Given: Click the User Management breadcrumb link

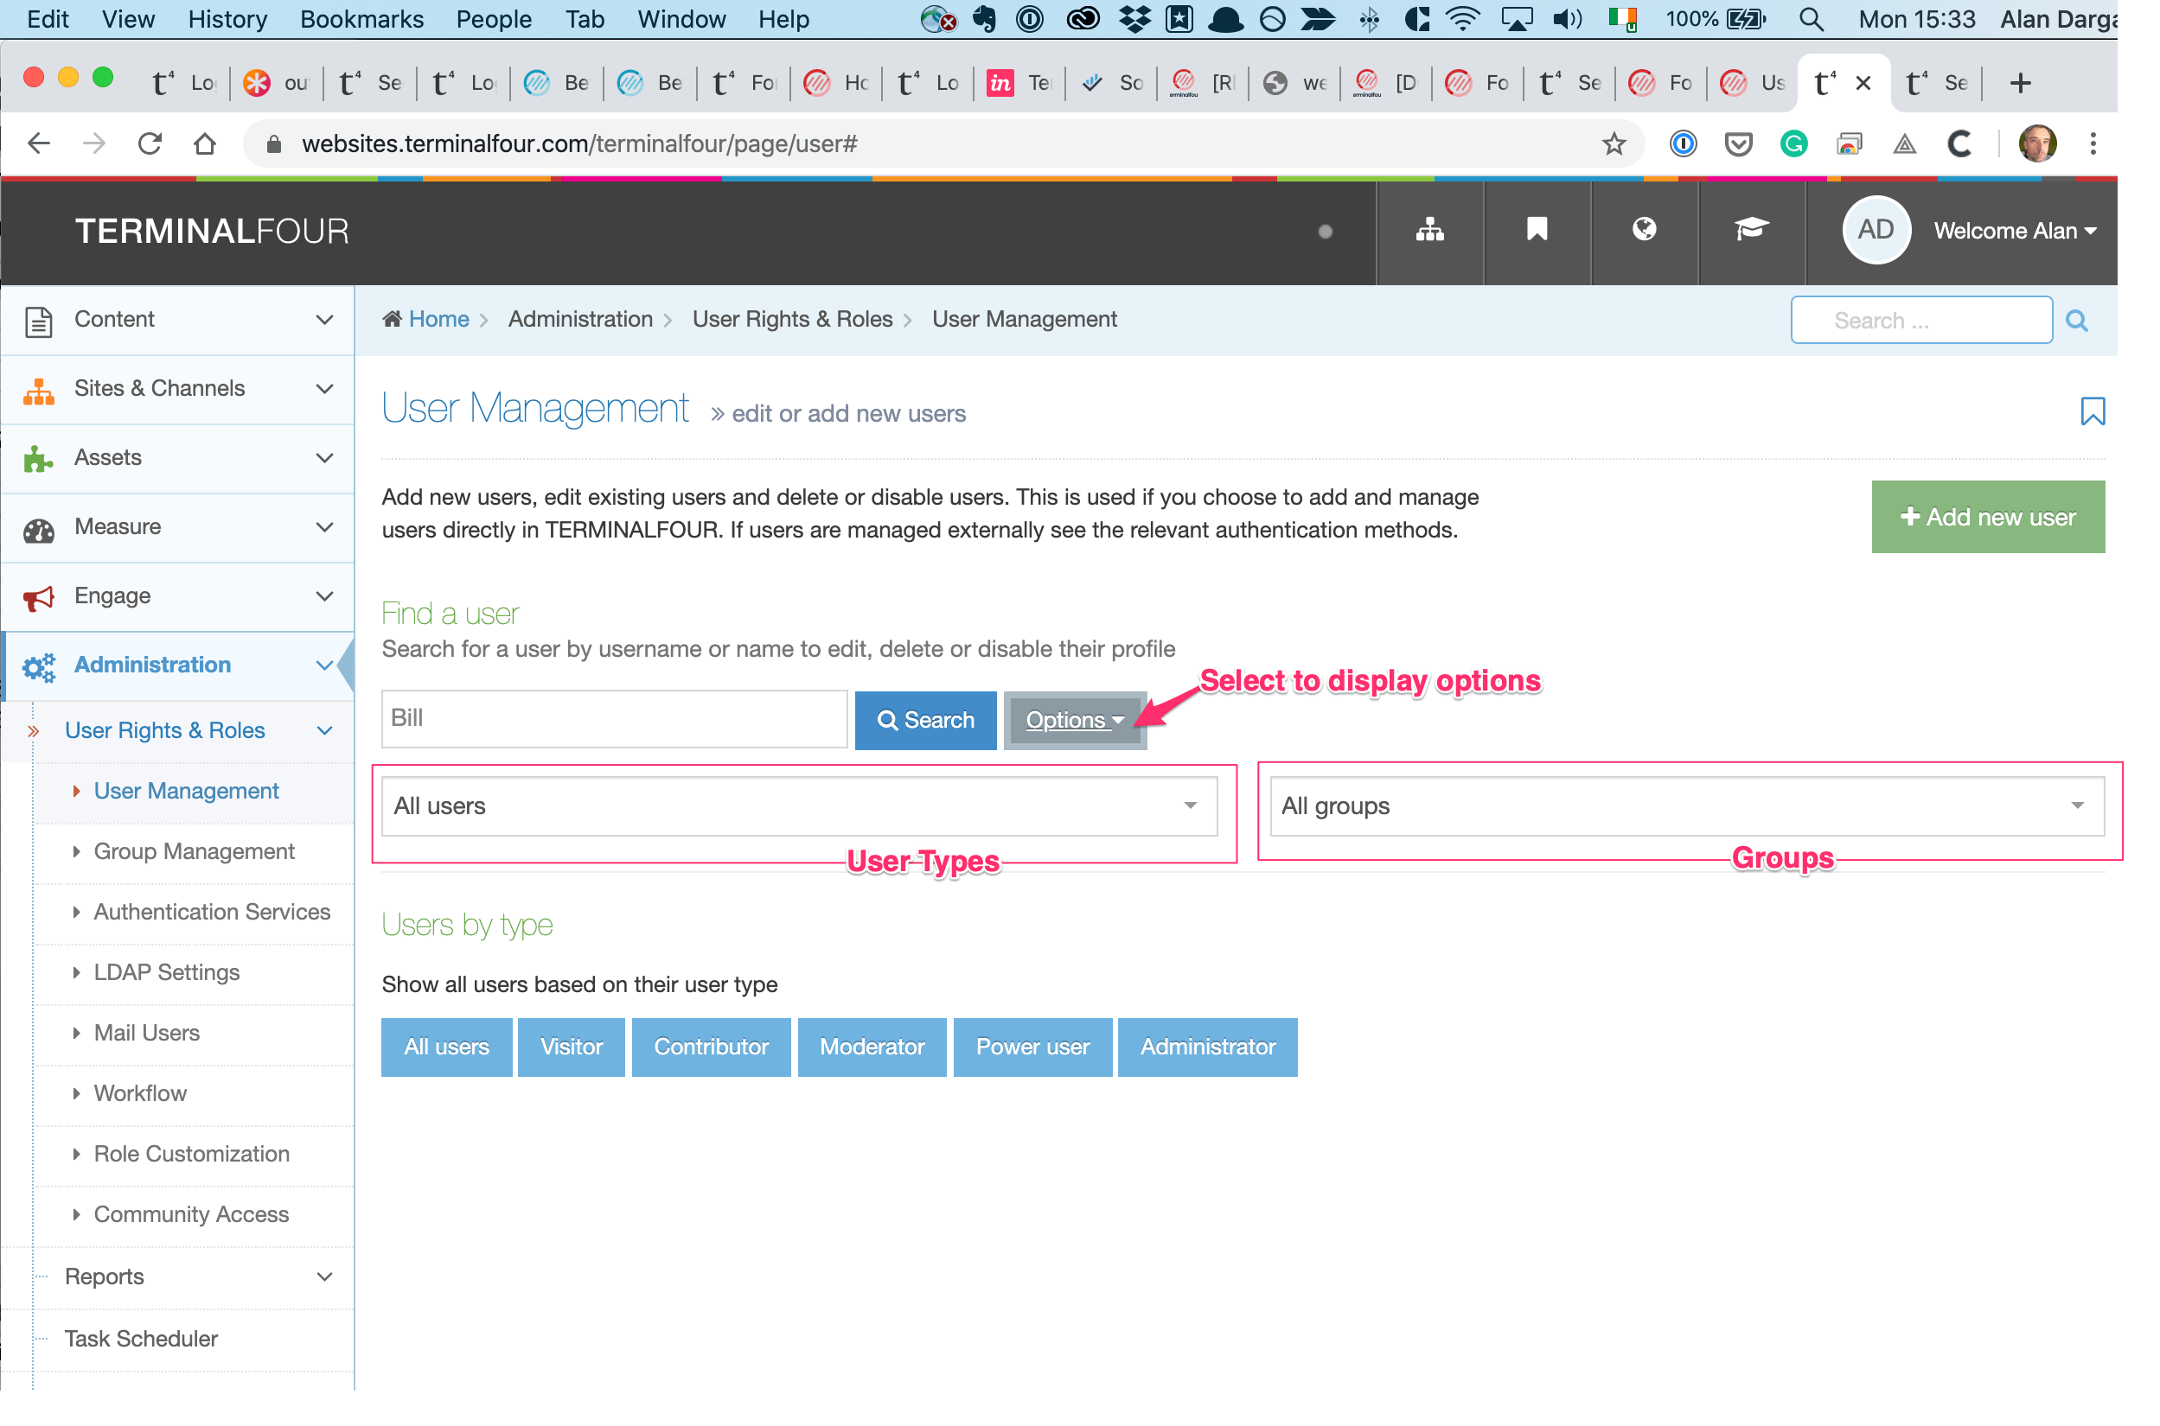Looking at the screenshot, I should tap(1025, 320).
